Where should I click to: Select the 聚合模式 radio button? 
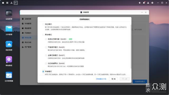coord(43,35)
